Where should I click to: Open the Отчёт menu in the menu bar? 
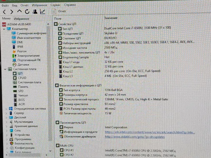24,5
